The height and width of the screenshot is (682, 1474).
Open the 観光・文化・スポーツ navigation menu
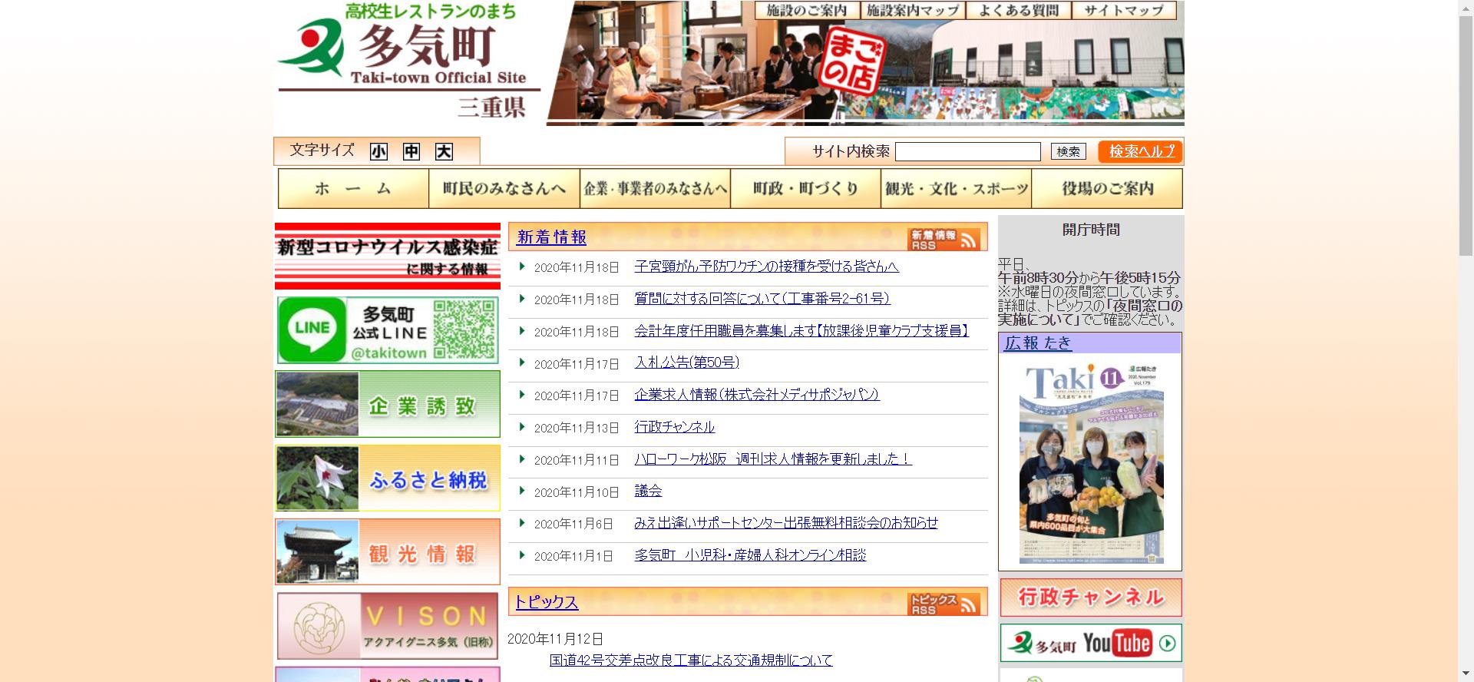tap(956, 189)
